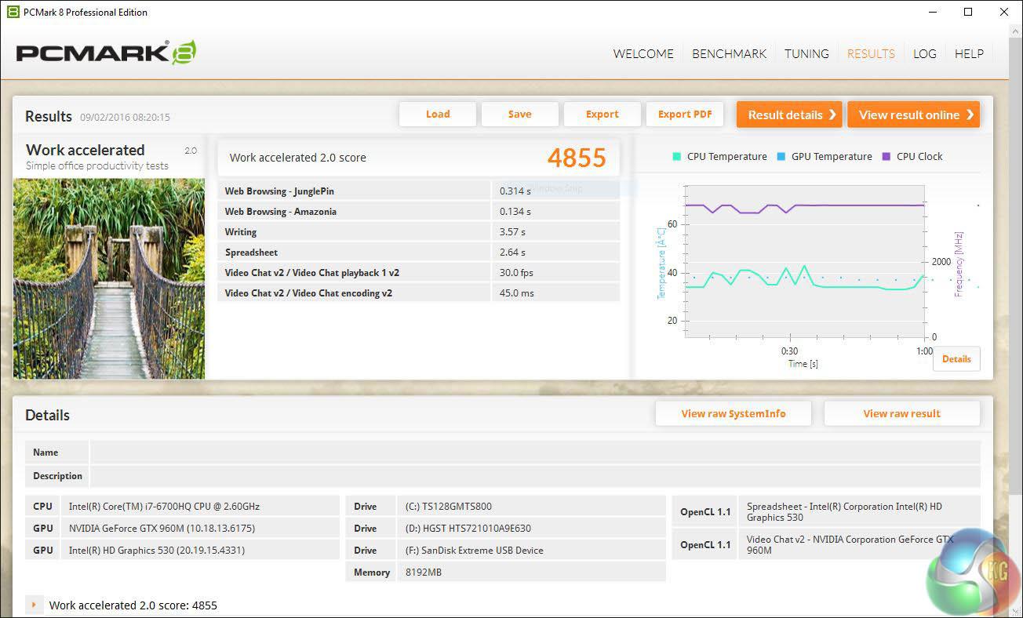Click the PCMark 8 title bar app icon
The height and width of the screenshot is (618, 1023).
pyautogui.click(x=13, y=12)
